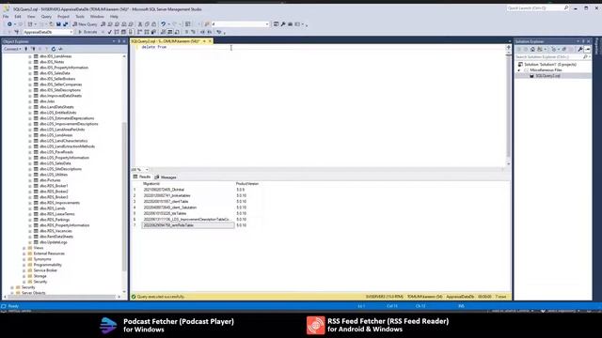Click result cell ending _Dbinitial in row 1
The height and width of the screenshot is (338, 602).
point(188,190)
